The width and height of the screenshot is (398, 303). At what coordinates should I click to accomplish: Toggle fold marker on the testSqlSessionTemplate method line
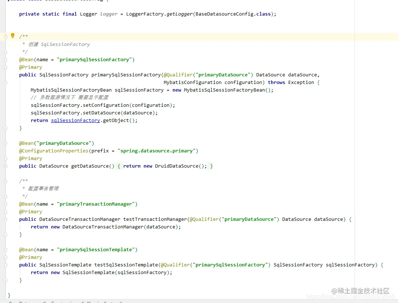coord(5,265)
